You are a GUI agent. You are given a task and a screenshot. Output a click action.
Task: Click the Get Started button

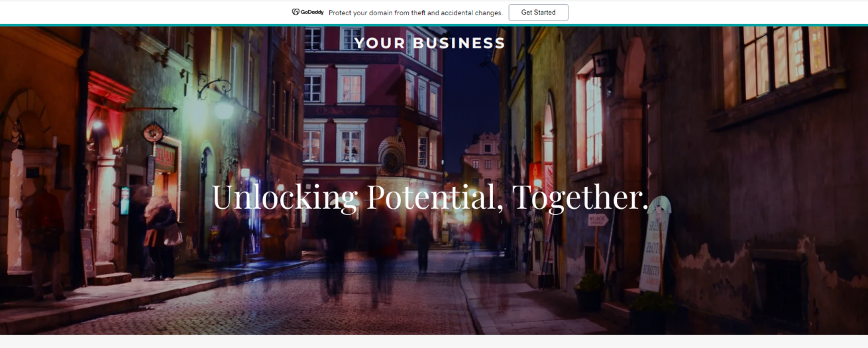point(538,12)
